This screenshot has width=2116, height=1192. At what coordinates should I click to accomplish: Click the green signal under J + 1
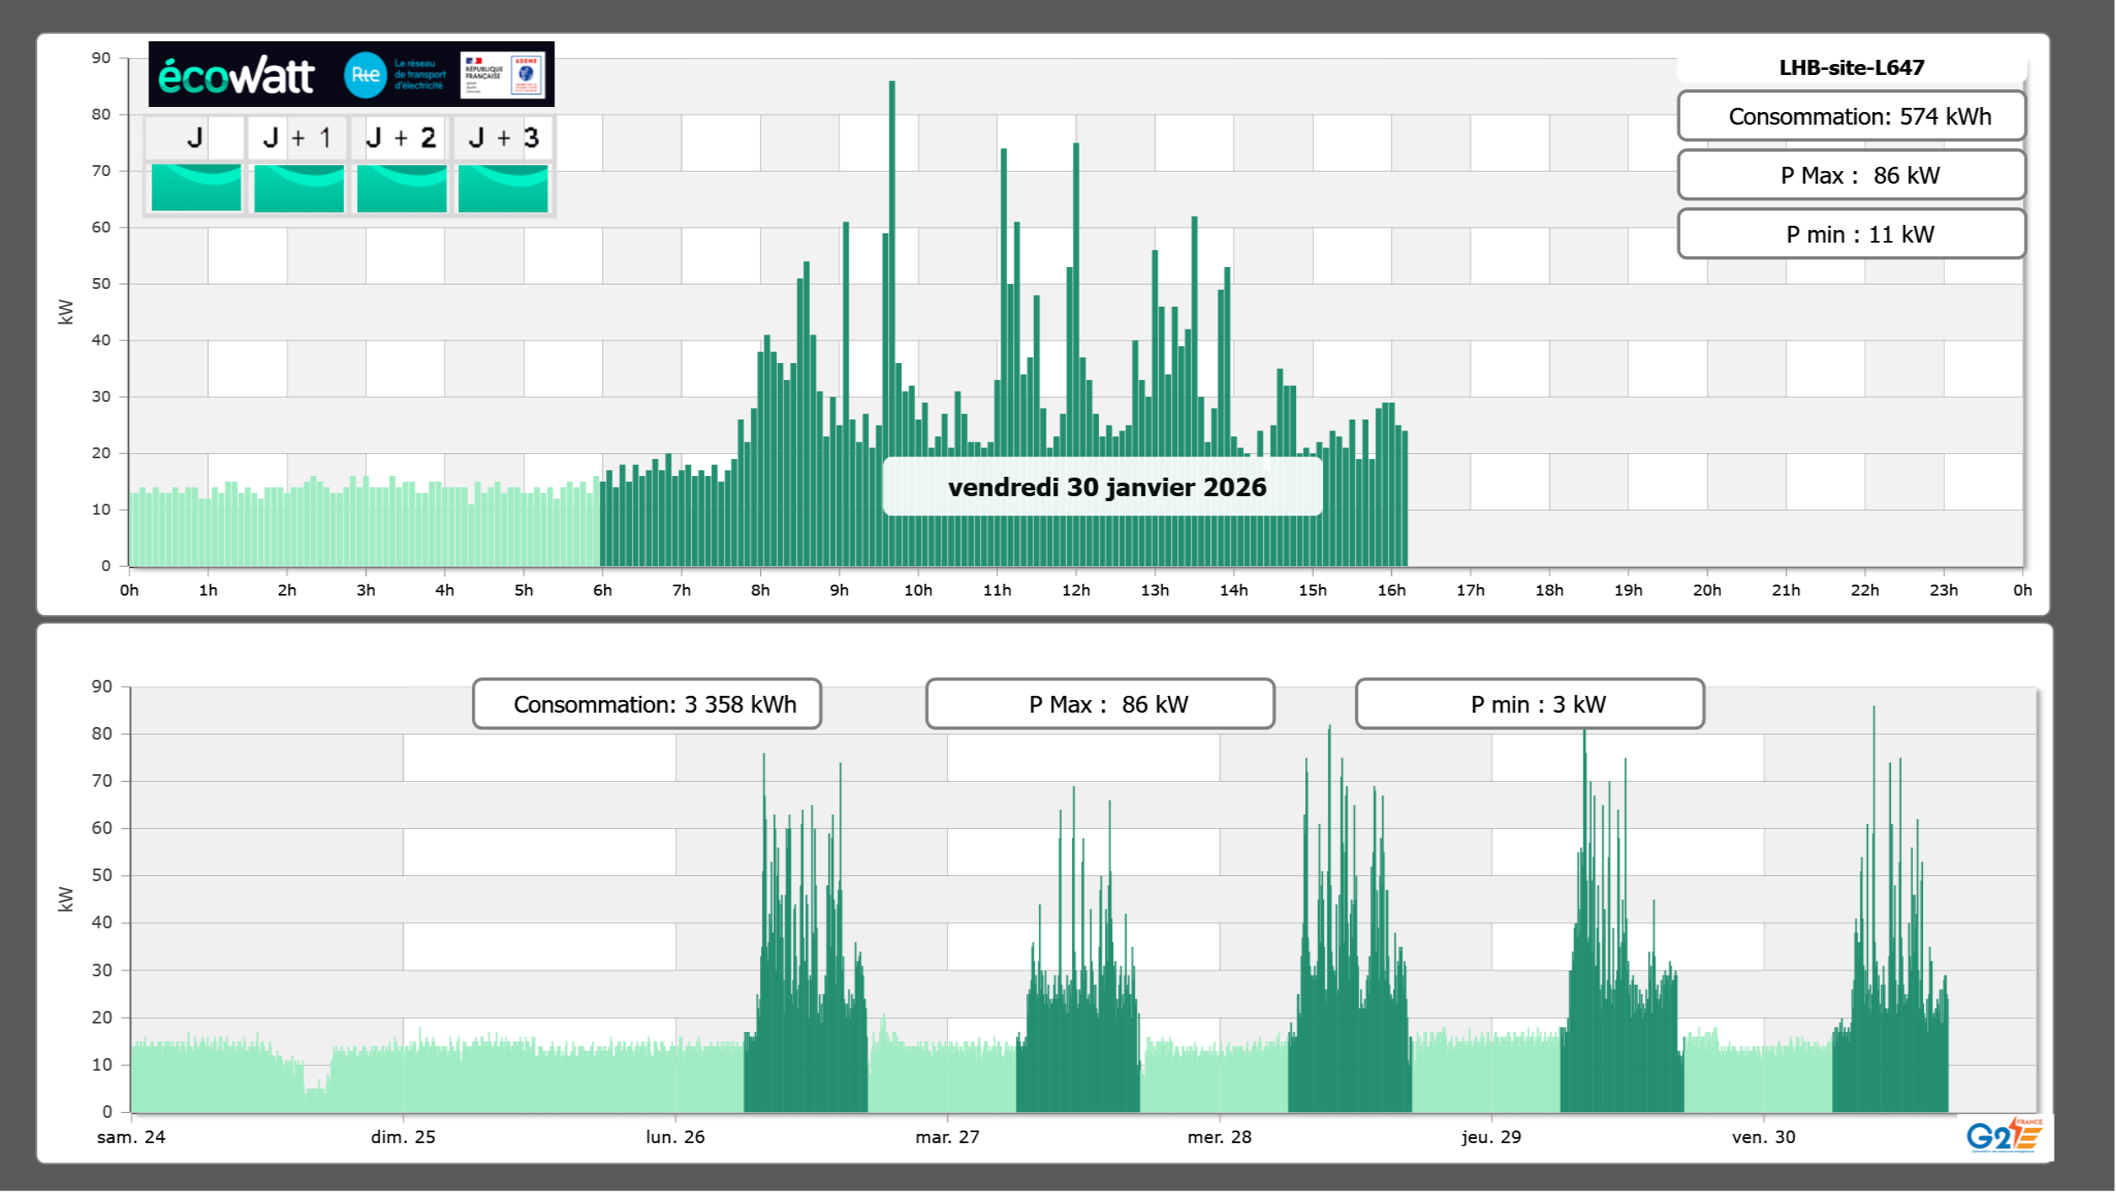[298, 187]
